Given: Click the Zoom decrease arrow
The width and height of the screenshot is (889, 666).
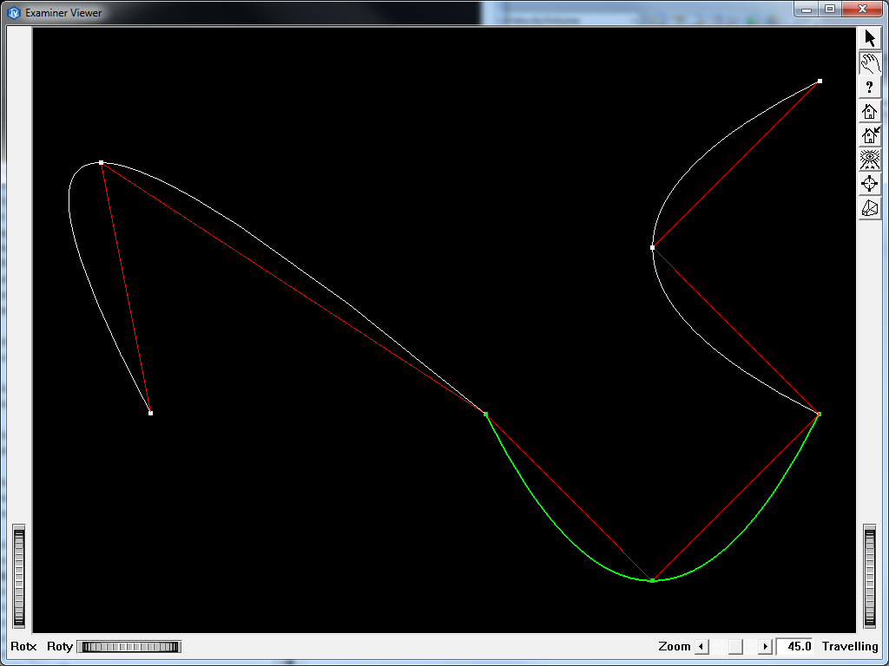Looking at the screenshot, I should point(701,646).
